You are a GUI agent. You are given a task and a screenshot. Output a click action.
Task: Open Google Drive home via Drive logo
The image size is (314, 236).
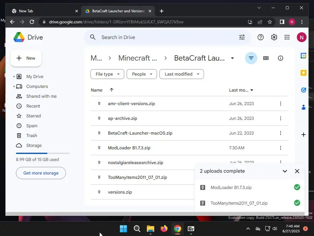tap(28, 37)
